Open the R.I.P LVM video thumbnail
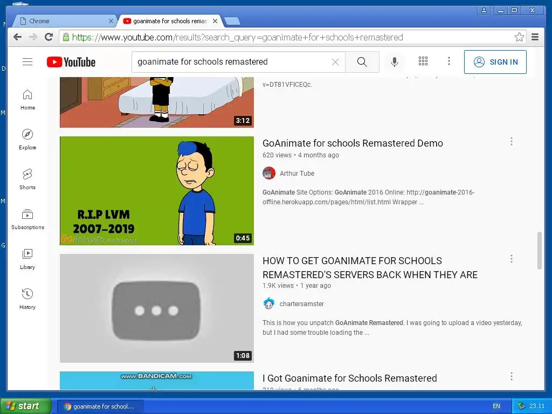The width and height of the screenshot is (552, 414). tap(157, 191)
